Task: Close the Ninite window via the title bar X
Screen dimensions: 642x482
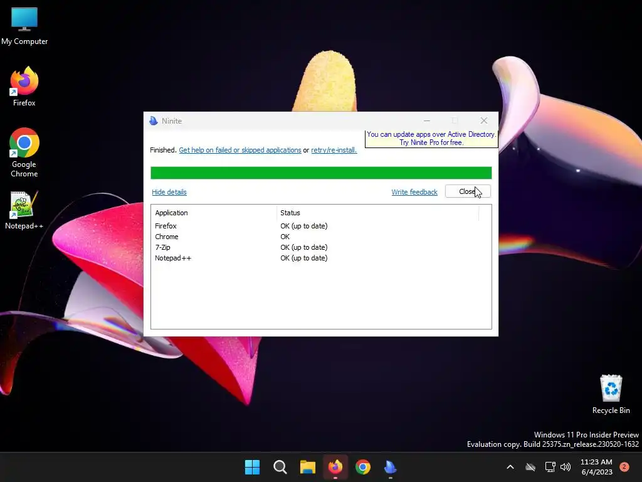Action: (x=484, y=120)
